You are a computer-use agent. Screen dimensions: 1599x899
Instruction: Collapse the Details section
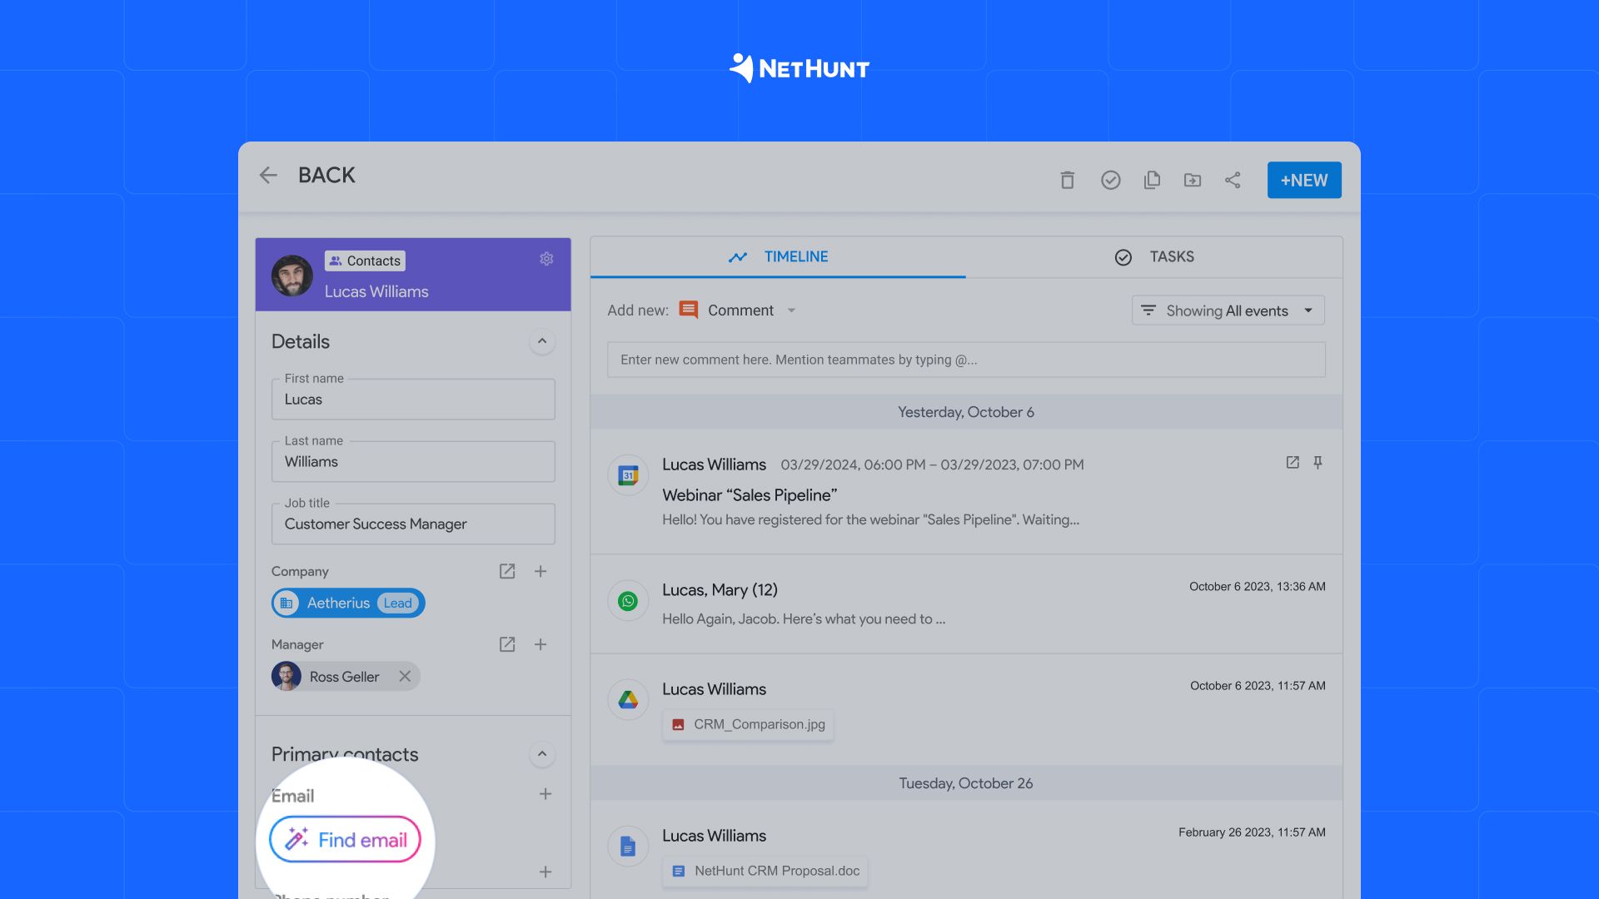tap(542, 341)
